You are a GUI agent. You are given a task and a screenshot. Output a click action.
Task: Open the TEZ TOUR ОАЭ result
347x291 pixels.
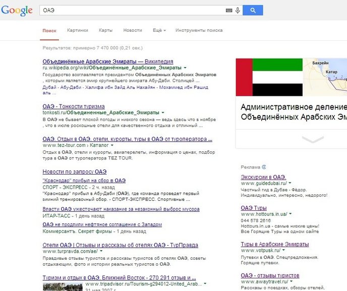[x=127, y=139]
